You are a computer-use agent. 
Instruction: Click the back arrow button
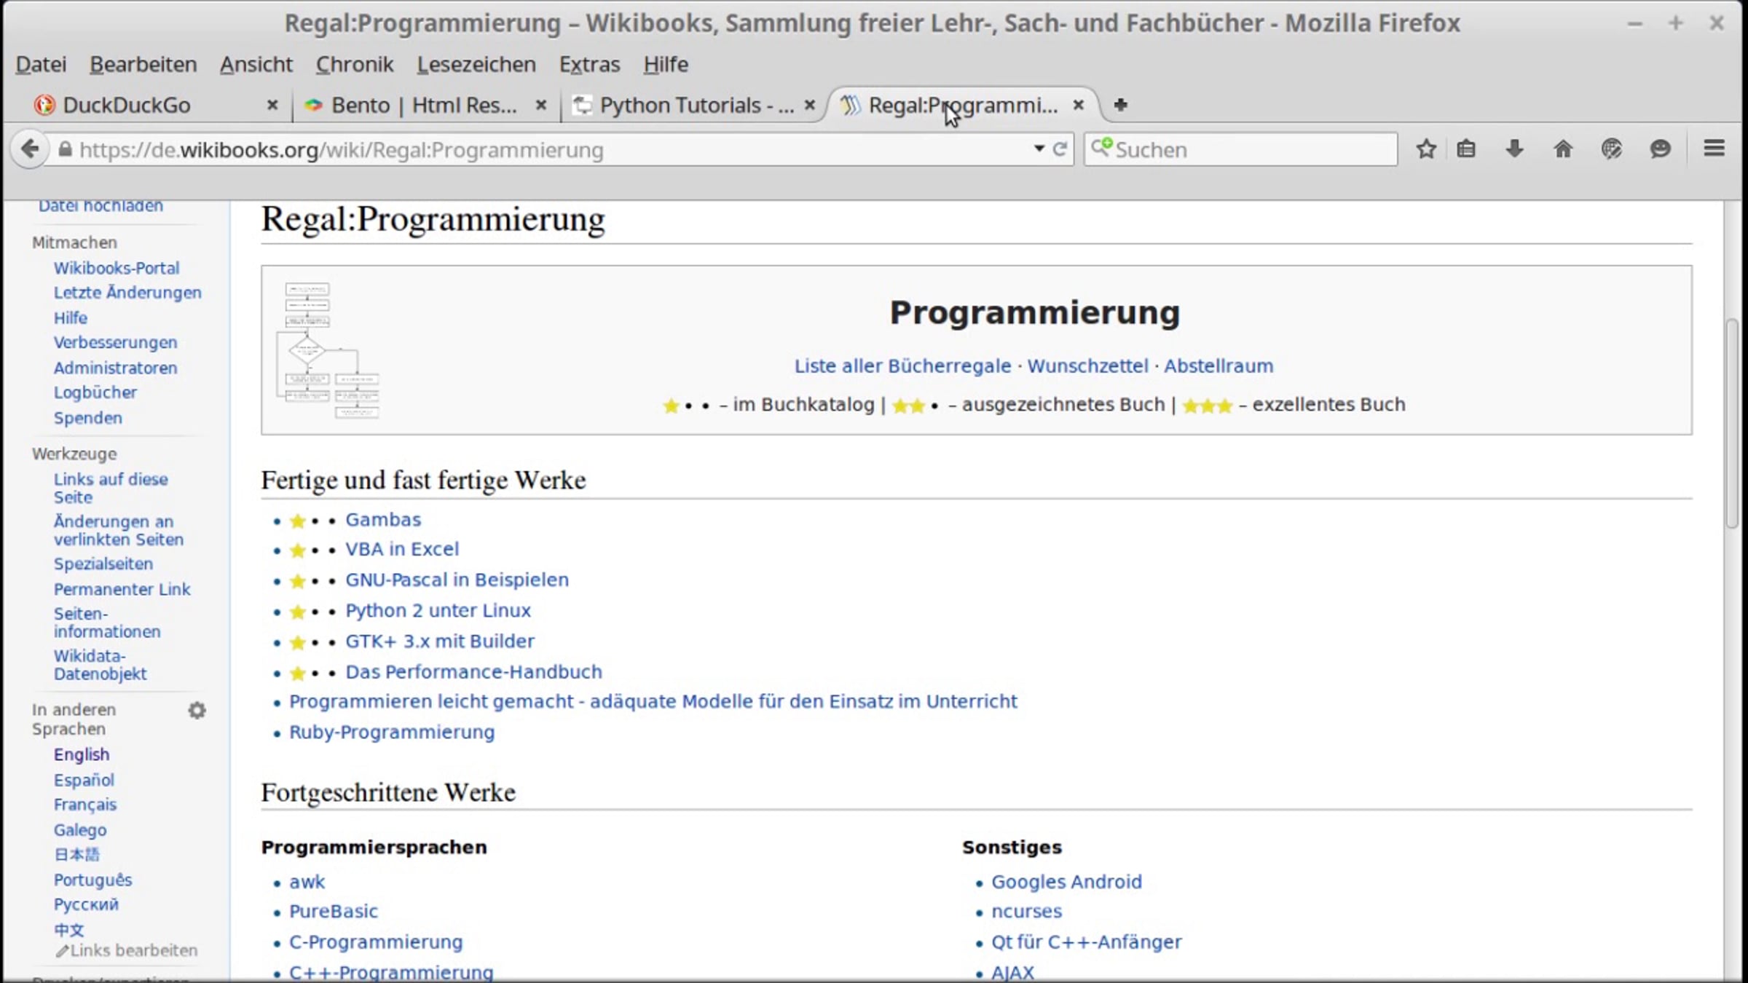29,149
